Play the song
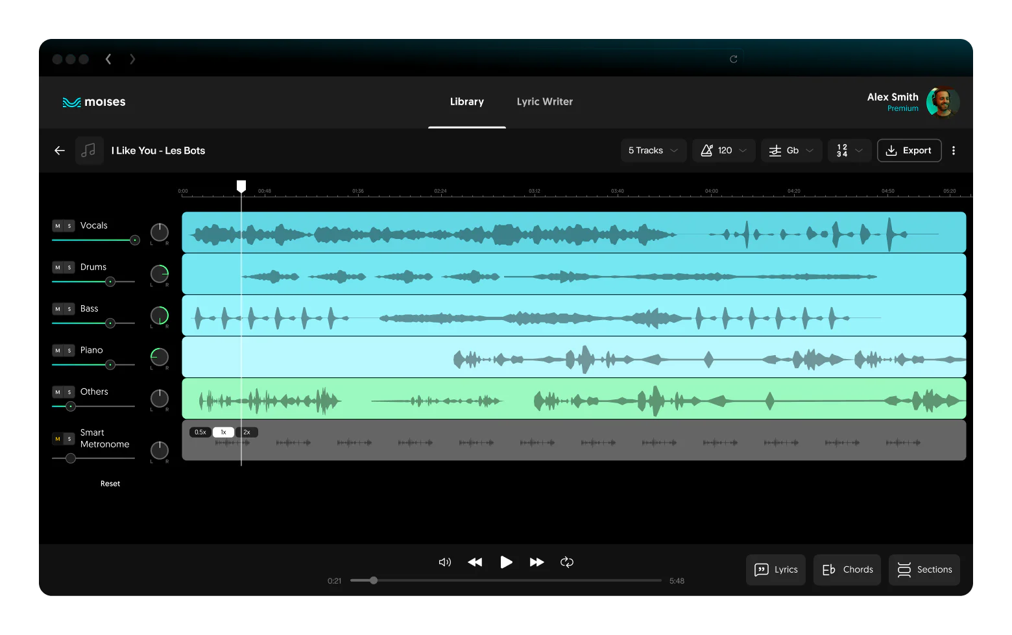 [506, 562]
